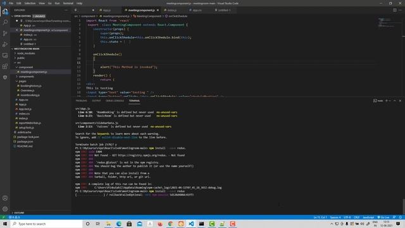405x228 pixels.
Task: Change indentation via Spaces: 4
Action: click(335, 217)
